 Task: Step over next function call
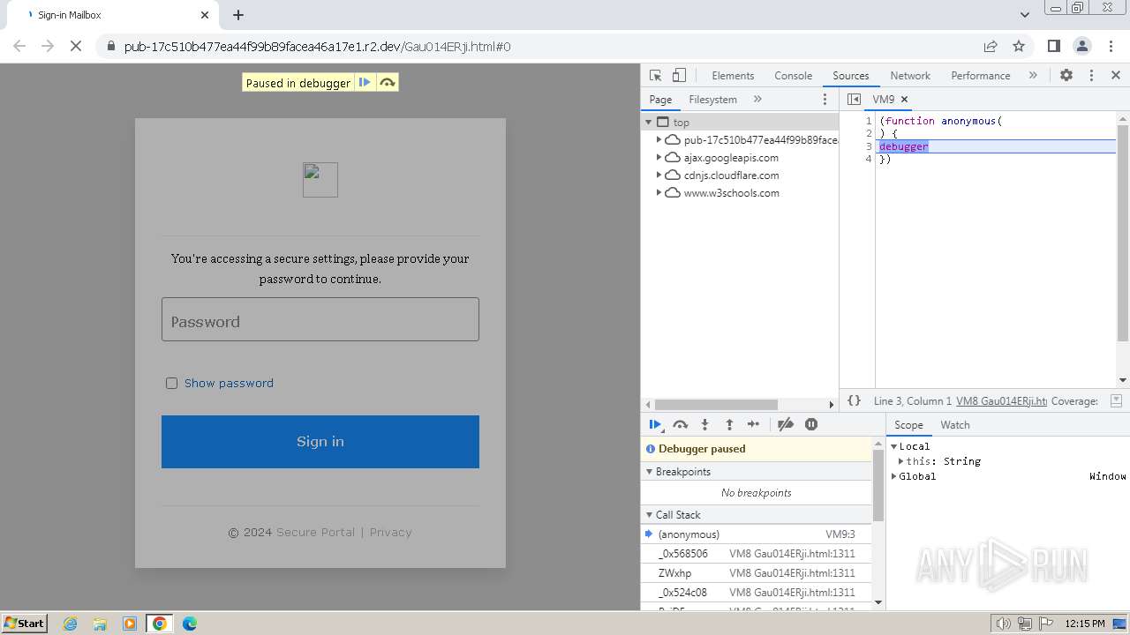680,424
